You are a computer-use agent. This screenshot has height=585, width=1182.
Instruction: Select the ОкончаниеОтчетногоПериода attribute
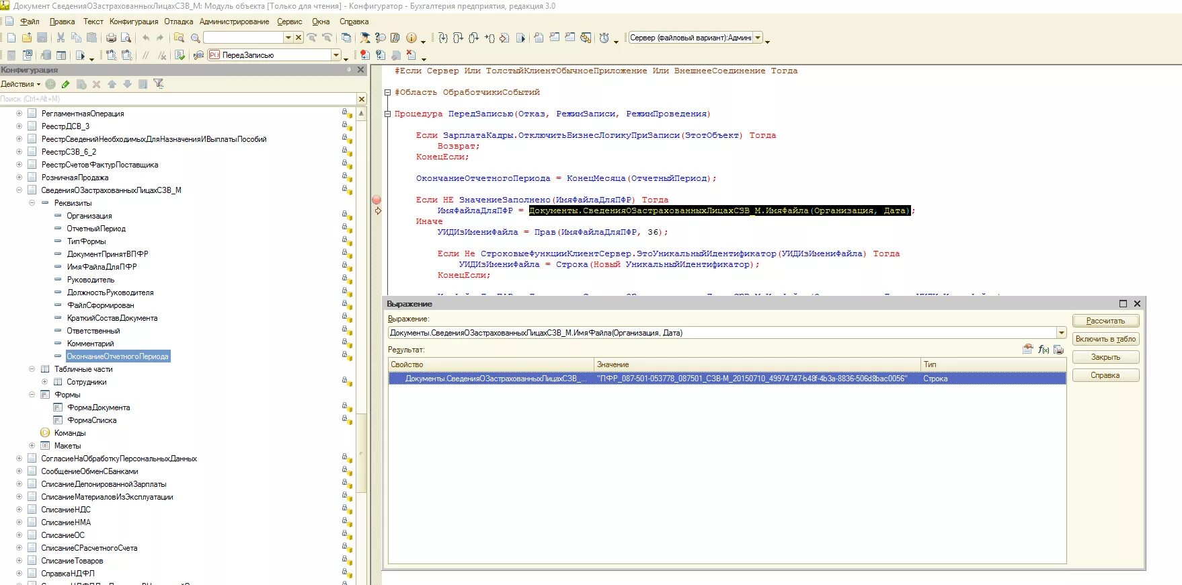coord(118,356)
